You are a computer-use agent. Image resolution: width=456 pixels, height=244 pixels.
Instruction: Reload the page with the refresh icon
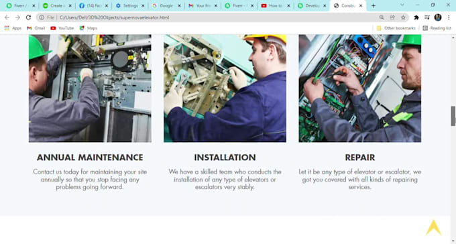click(28, 17)
